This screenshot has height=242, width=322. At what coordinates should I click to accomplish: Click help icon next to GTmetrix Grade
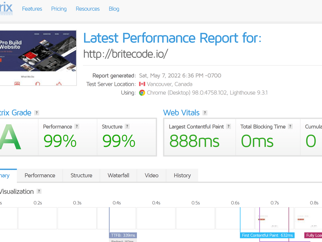[x=37, y=113]
